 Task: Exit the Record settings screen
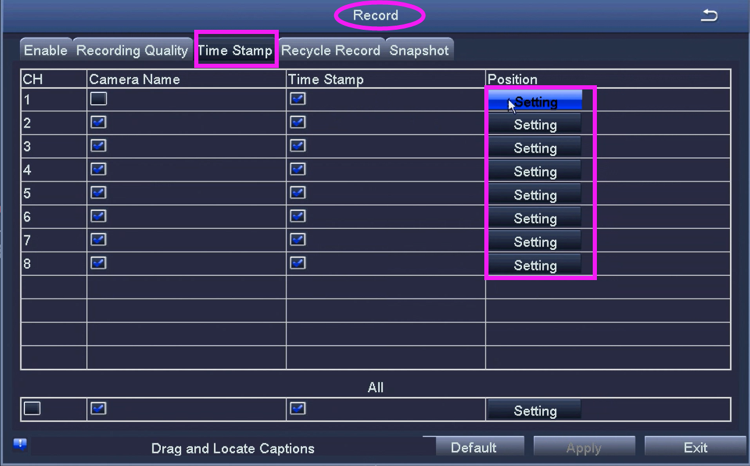pos(695,447)
